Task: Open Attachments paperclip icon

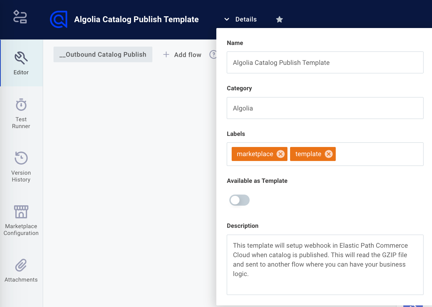Action: [x=21, y=265]
